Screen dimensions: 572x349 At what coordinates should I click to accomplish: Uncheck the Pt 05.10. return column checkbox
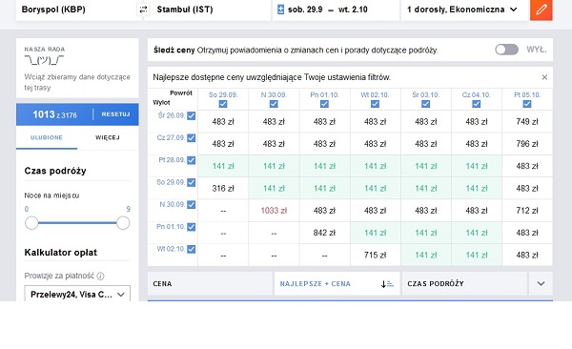(527, 104)
